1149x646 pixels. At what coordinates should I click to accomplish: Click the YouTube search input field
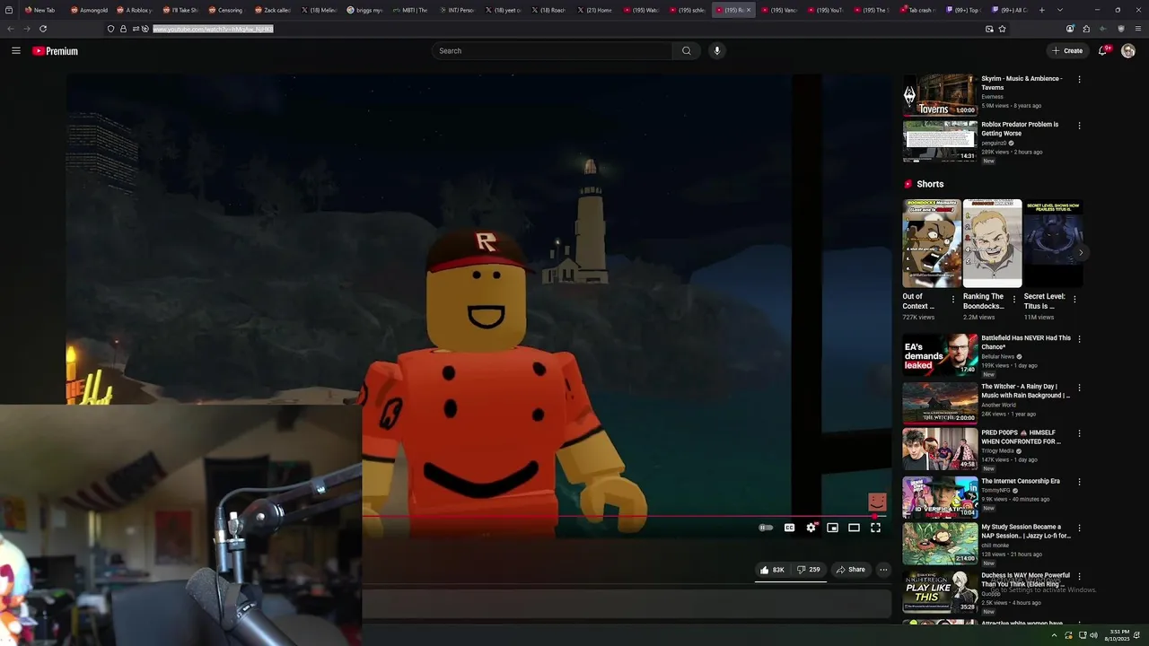[x=554, y=51]
